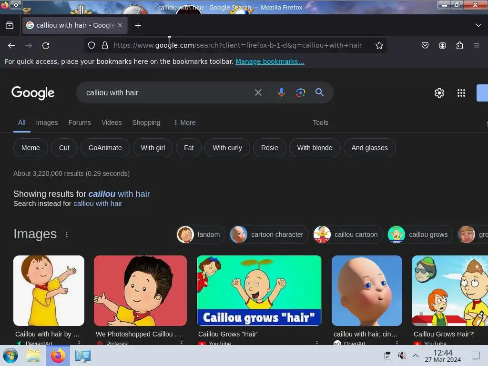Viewport: 488px width, 366px height.
Task: Select the fandom image filter chip
Action: pyautogui.click(x=201, y=234)
